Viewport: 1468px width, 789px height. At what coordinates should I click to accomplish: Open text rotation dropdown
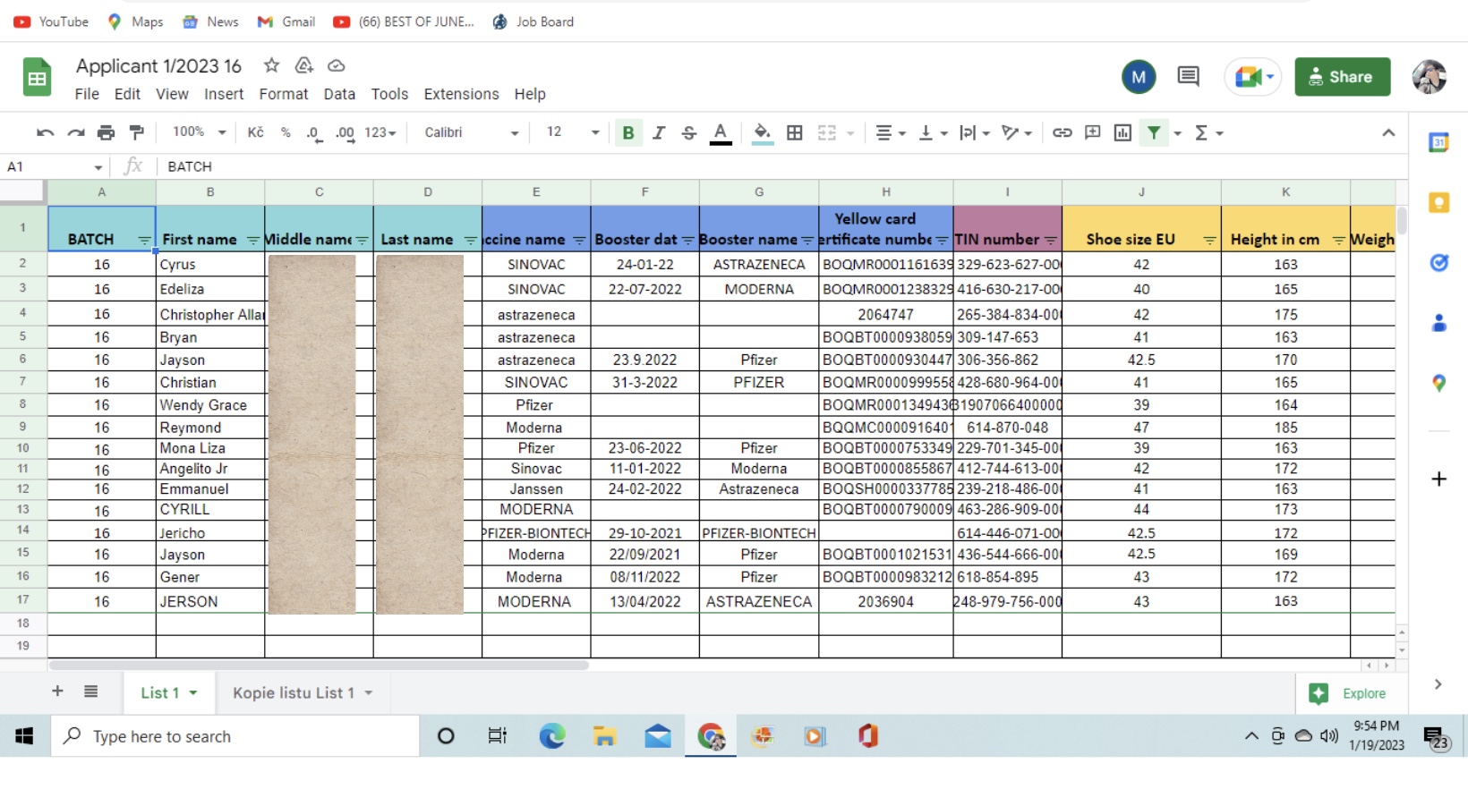point(1017,132)
